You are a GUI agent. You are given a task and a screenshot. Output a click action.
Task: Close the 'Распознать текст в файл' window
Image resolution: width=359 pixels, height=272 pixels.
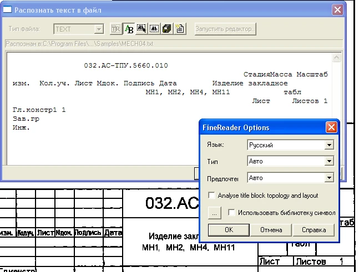coord(337,10)
